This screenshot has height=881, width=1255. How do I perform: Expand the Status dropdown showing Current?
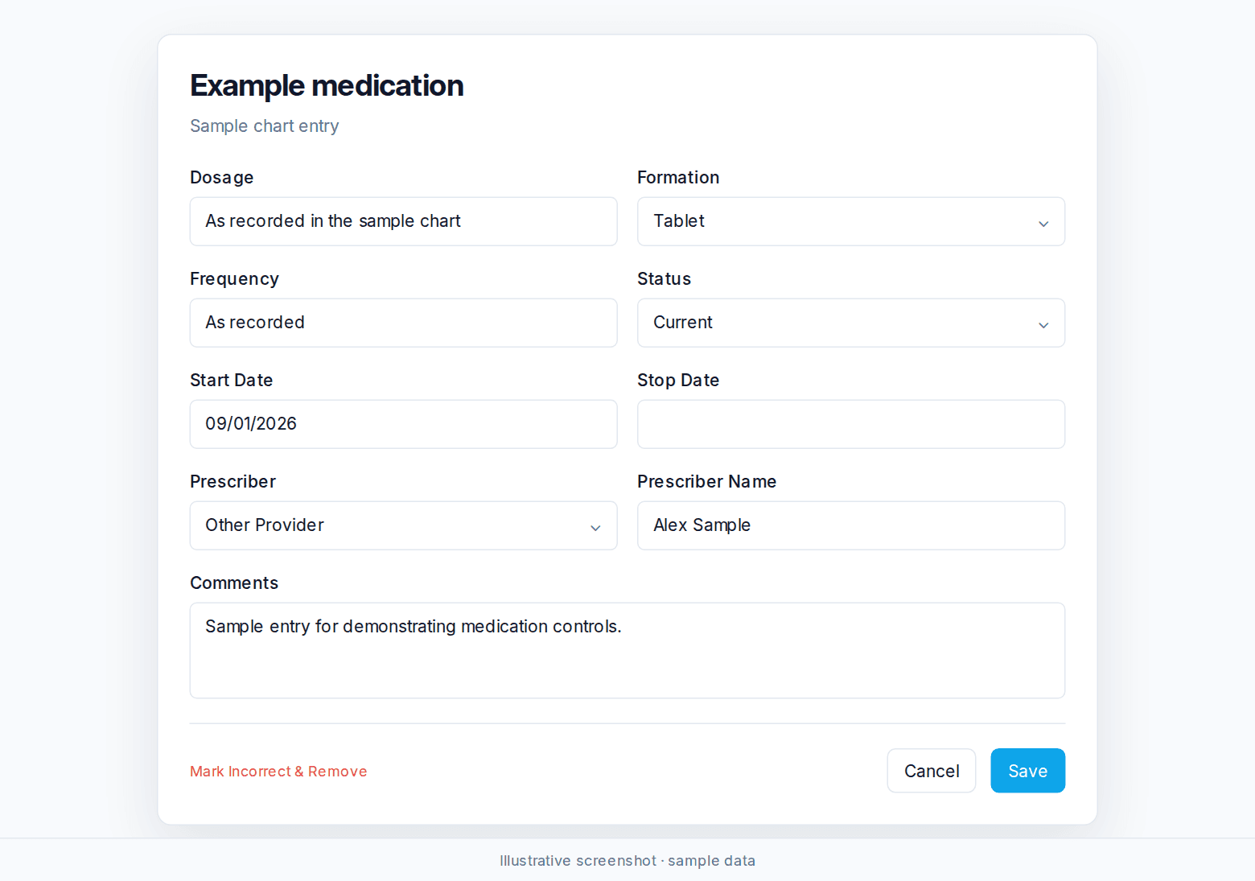pyautogui.click(x=851, y=323)
